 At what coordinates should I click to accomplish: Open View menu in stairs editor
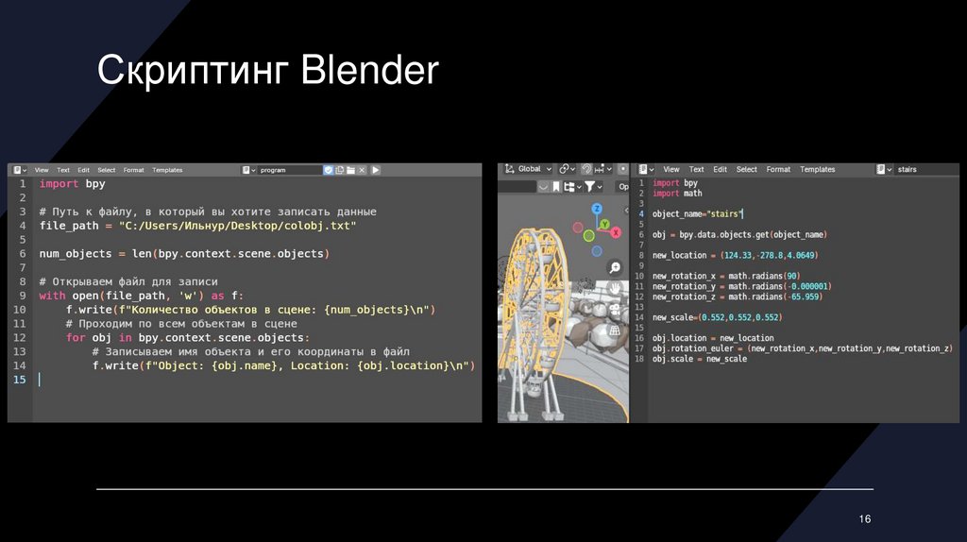click(x=671, y=169)
